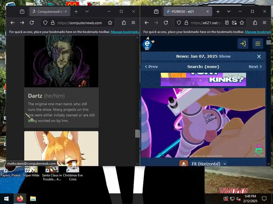The width and height of the screenshot is (273, 204).
Task: Bookmark the e621 page with the star
Action: point(242,23)
